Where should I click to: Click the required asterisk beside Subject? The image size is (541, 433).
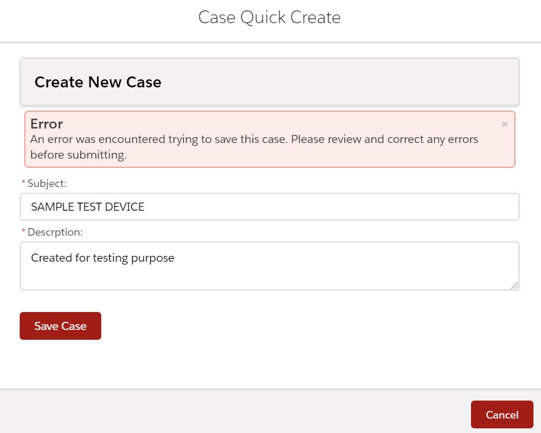(23, 184)
